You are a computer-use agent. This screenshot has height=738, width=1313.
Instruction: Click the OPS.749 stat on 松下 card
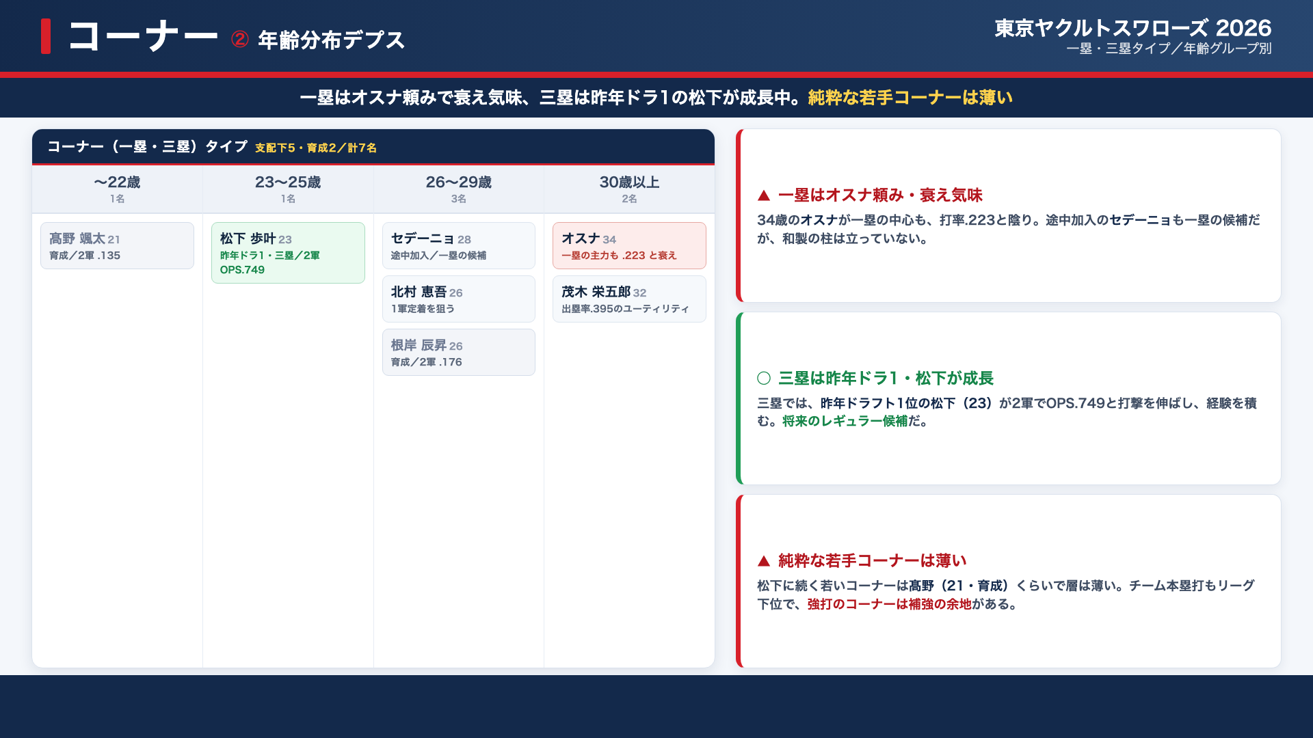pyautogui.click(x=242, y=270)
